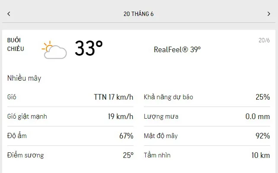The width and height of the screenshot is (278, 173).
Task: Go to next day using right arrow
Action: pos(268,14)
